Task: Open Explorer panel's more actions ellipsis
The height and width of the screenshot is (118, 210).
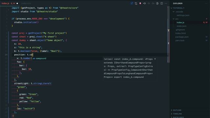Action: click(206, 4)
